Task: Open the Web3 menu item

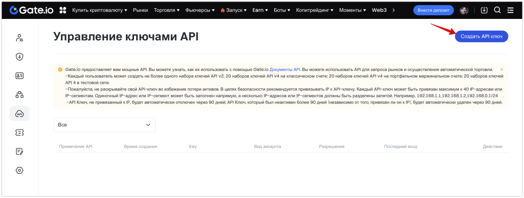Action: click(379, 10)
